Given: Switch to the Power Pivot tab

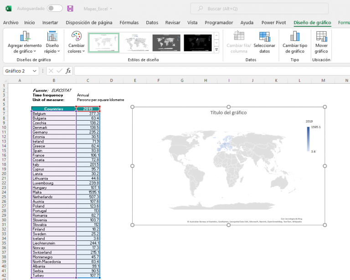Looking at the screenshot, I should tap(274, 22).
